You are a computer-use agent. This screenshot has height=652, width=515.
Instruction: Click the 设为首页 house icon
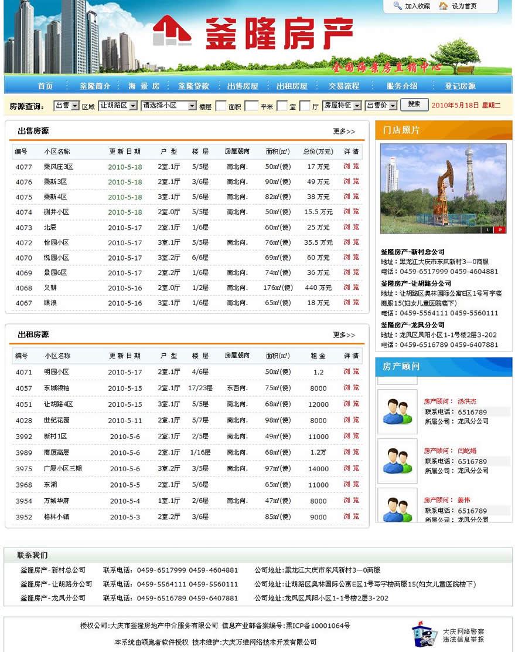(444, 6)
